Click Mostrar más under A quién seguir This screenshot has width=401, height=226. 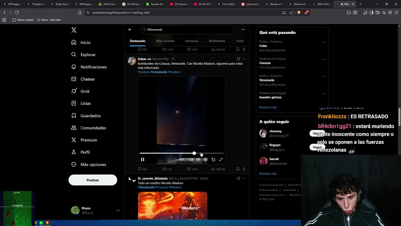click(x=268, y=174)
